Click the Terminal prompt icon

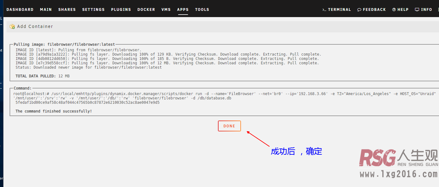coord(324,10)
